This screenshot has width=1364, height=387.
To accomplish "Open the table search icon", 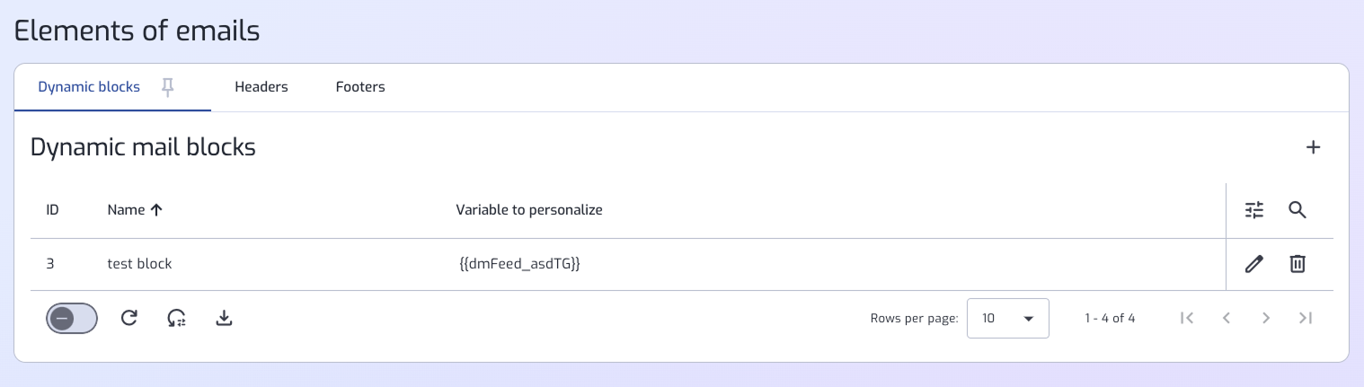I will pyautogui.click(x=1297, y=210).
